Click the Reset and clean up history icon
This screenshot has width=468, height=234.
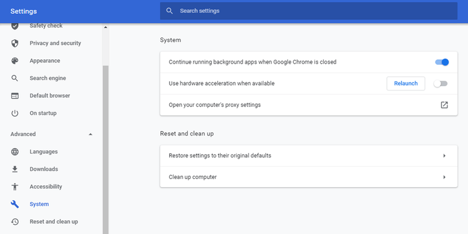pos(14,222)
